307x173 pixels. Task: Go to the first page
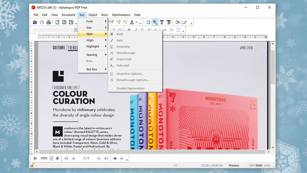coord(66,158)
